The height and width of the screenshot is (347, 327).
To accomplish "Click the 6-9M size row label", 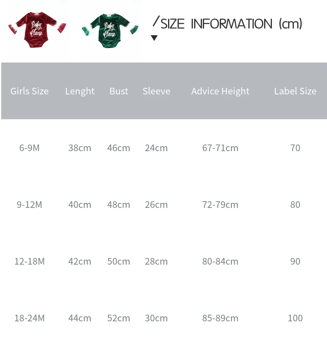I will click(x=29, y=148).
